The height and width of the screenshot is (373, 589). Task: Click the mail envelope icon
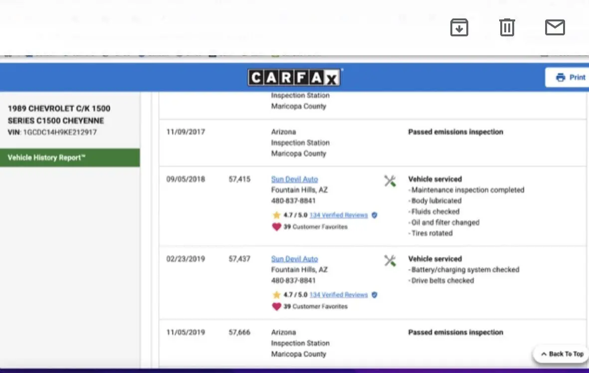click(555, 27)
